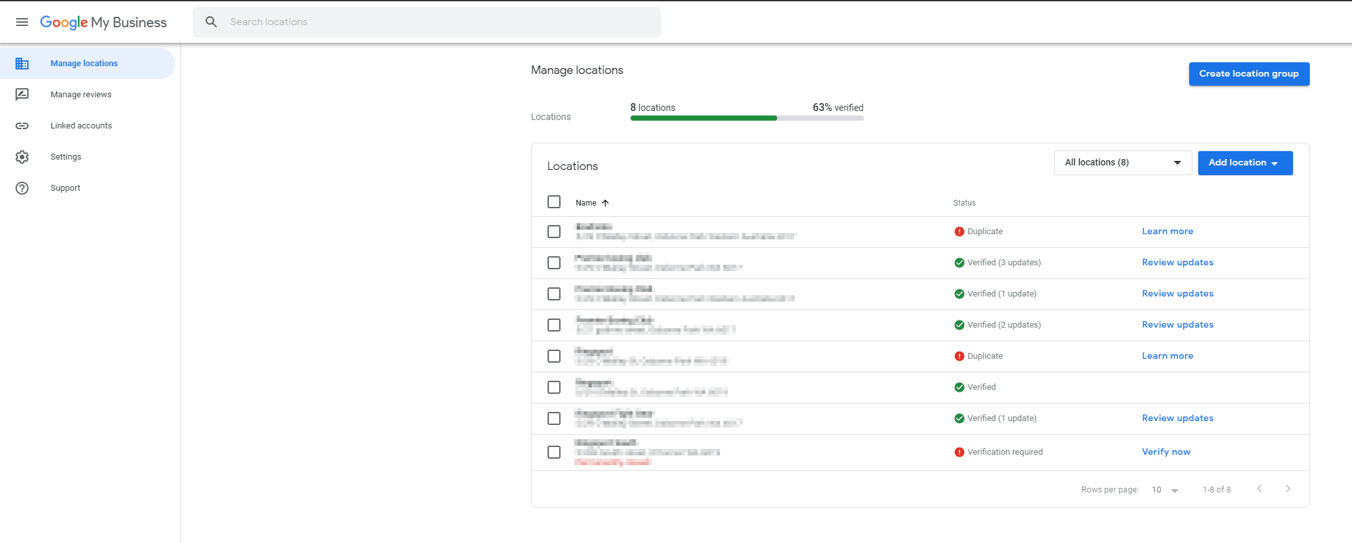Viewport: 1352px width, 543px height.
Task: Go to next page of locations
Action: pos(1288,489)
